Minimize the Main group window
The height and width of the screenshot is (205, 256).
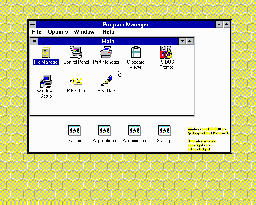(x=182, y=41)
